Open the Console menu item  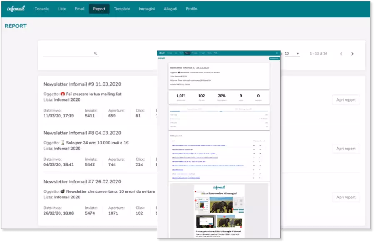point(41,9)
